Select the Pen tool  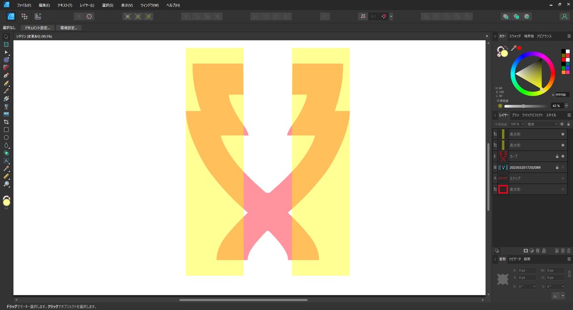pyautogui.click(x=6, y=75)
